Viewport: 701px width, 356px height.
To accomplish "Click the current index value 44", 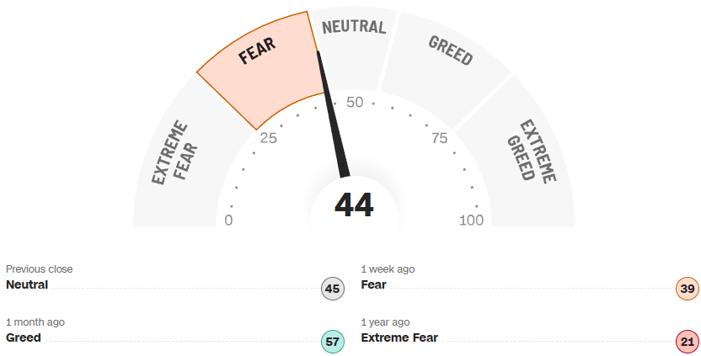I will 354,205.
